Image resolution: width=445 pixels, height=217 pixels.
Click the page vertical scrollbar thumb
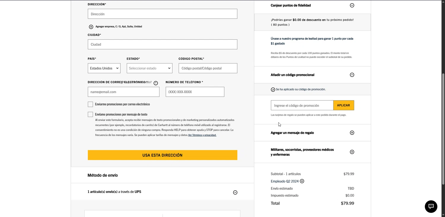click(443, 129)
